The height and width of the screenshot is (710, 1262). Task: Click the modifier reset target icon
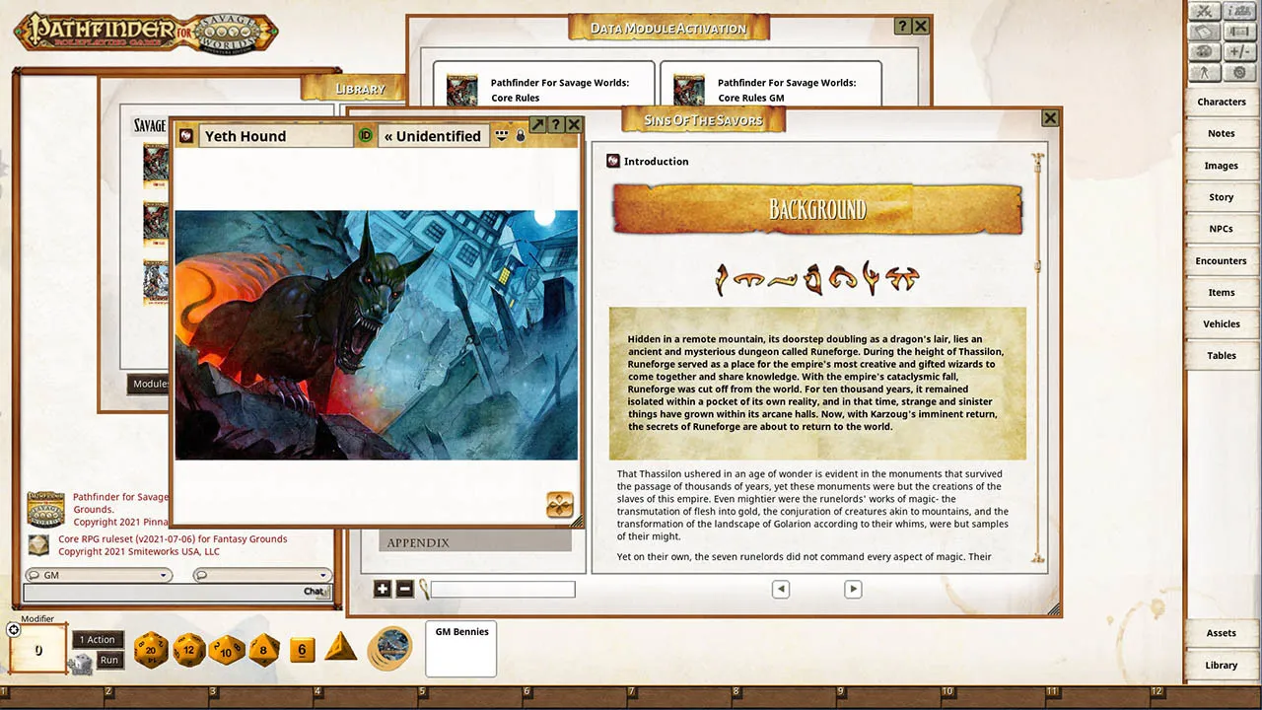[14, 629]
